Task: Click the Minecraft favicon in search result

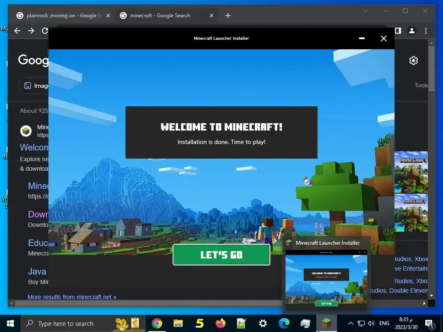Action: point(26,131)
